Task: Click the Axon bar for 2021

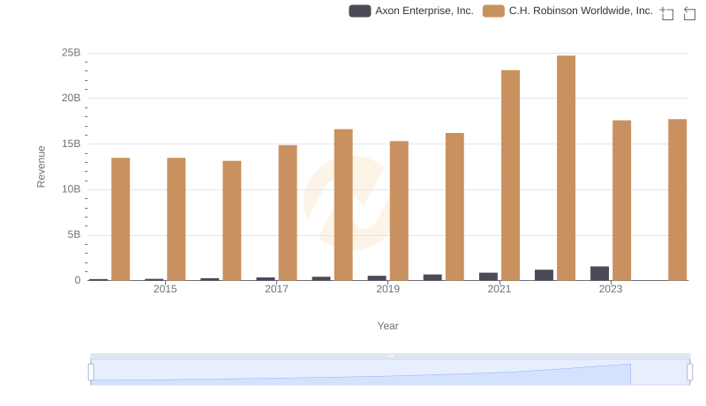Action: point(489,277)
